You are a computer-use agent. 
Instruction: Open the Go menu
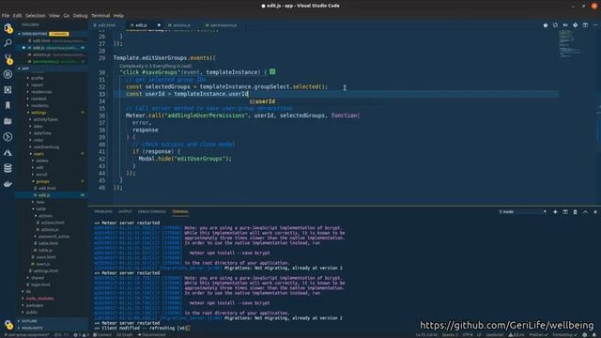click(67, 16)
